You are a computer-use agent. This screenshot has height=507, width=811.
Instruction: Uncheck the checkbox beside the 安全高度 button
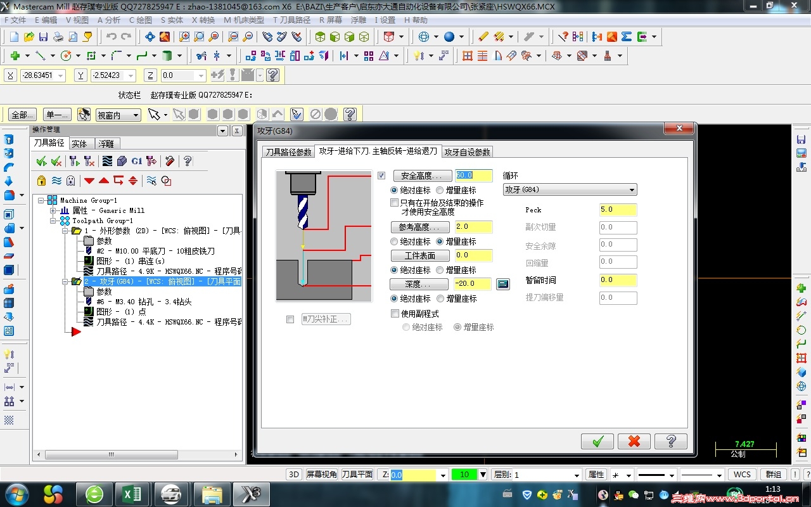pos(381,176)
